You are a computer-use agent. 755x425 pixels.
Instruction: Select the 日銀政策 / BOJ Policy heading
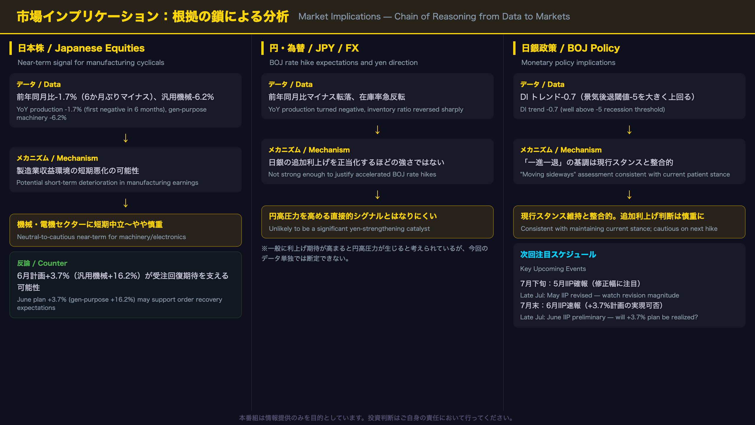(x=570, y=48)
